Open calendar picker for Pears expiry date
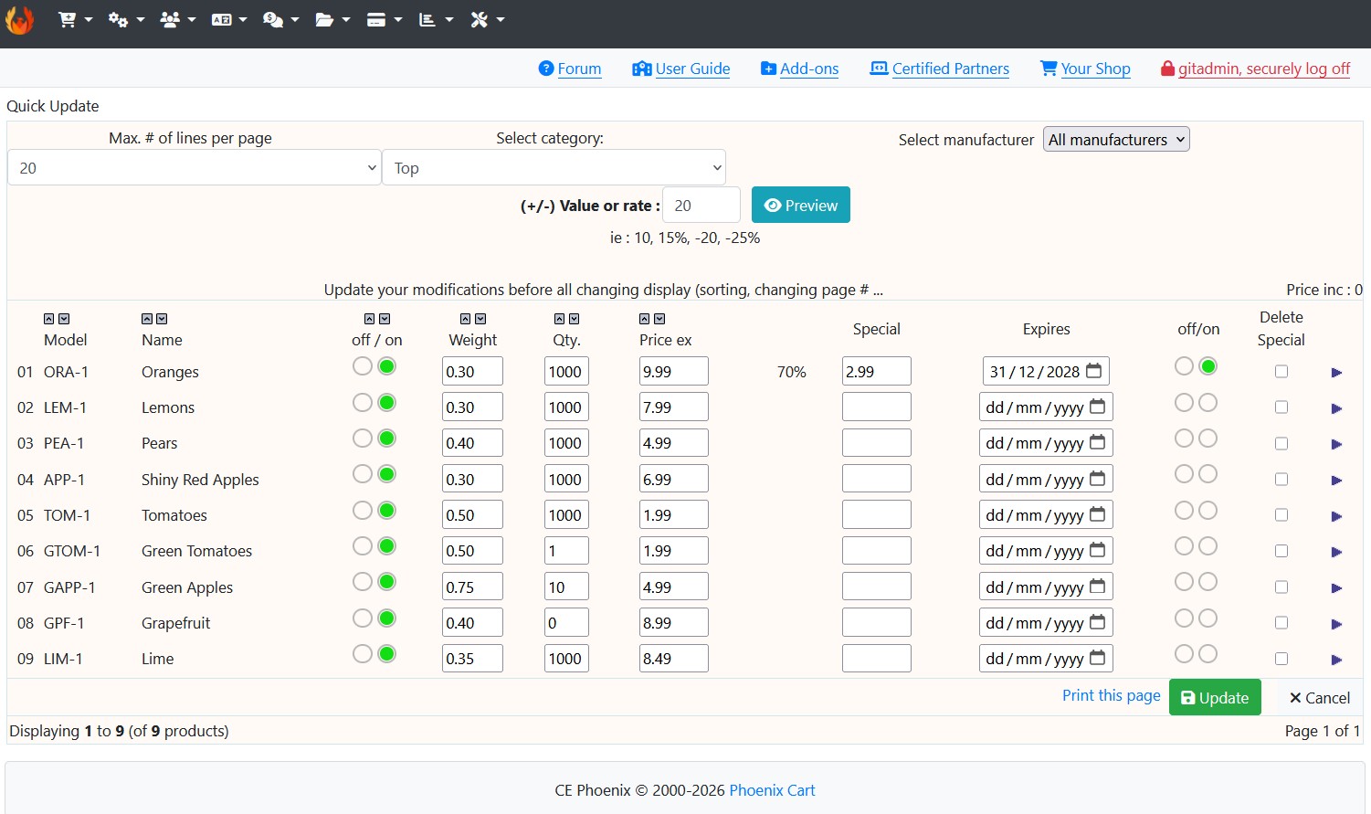 click(x=1097, y=443)
